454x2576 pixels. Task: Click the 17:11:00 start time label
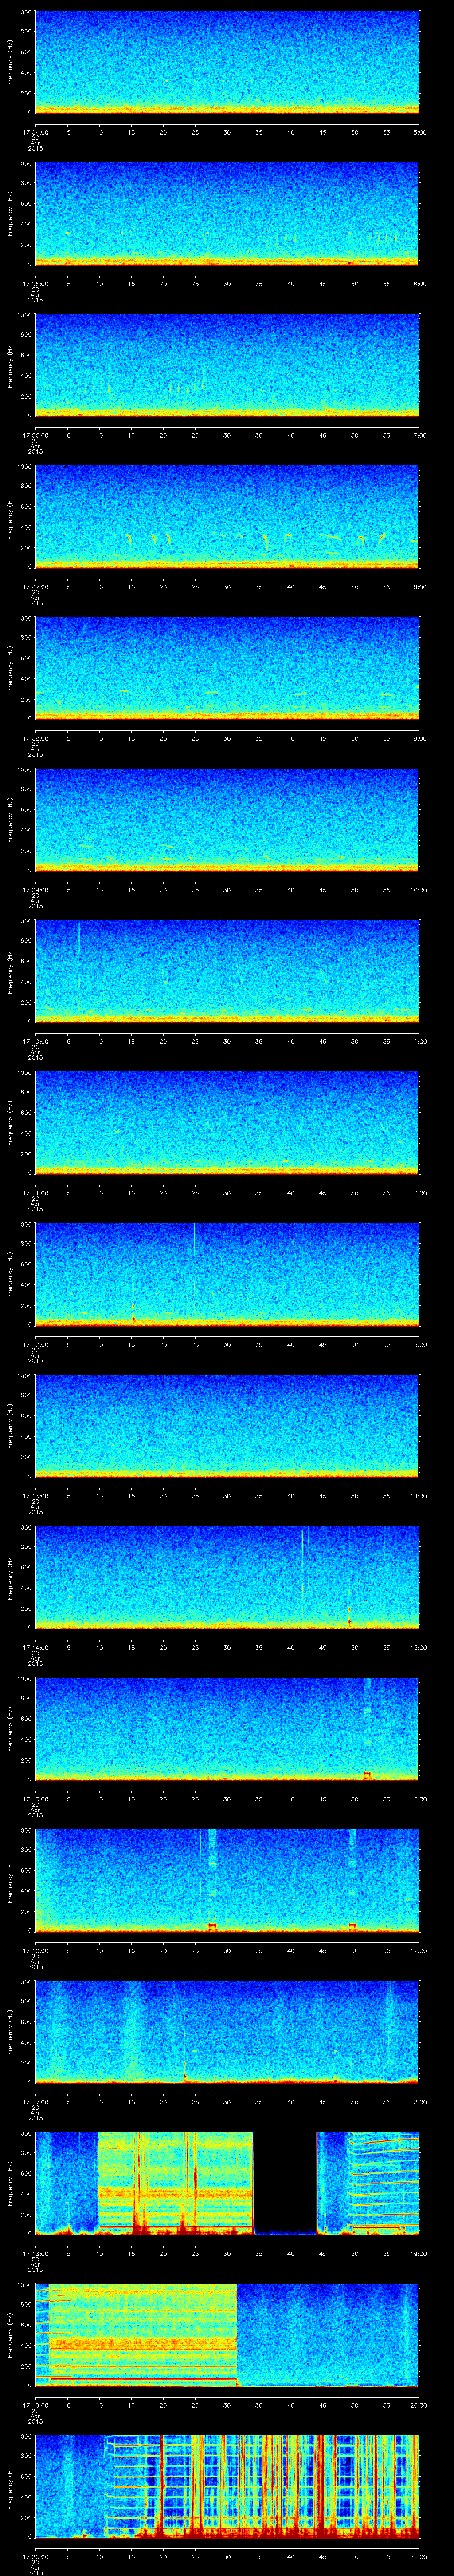click(x=35, y=1193)
